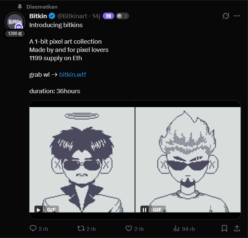Screen dimensions: 248x238
Task: Open the Bitkin profile avatar
Action: 15,21
